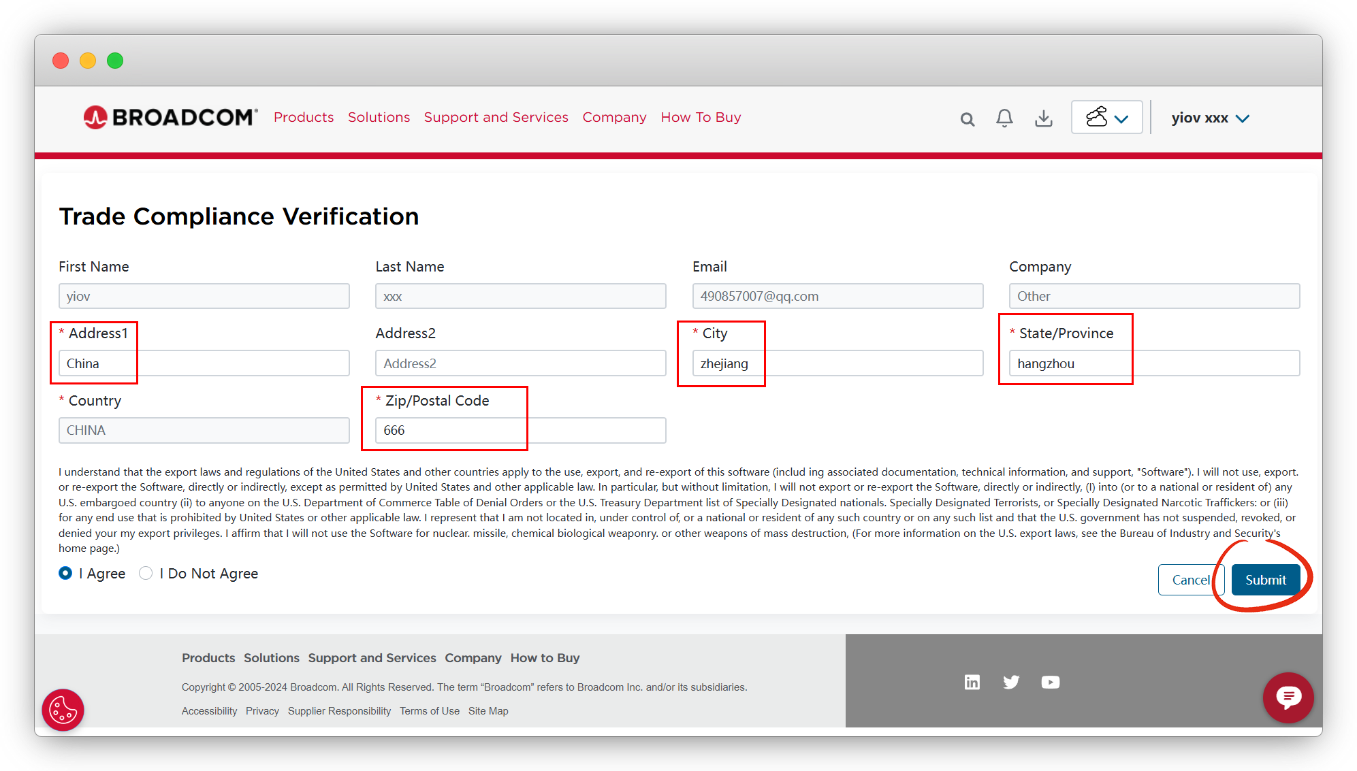The height and width of the screenshot is (771, 1357).
Task: Open the notifications bell icon
Action: tap(1004, 118)
